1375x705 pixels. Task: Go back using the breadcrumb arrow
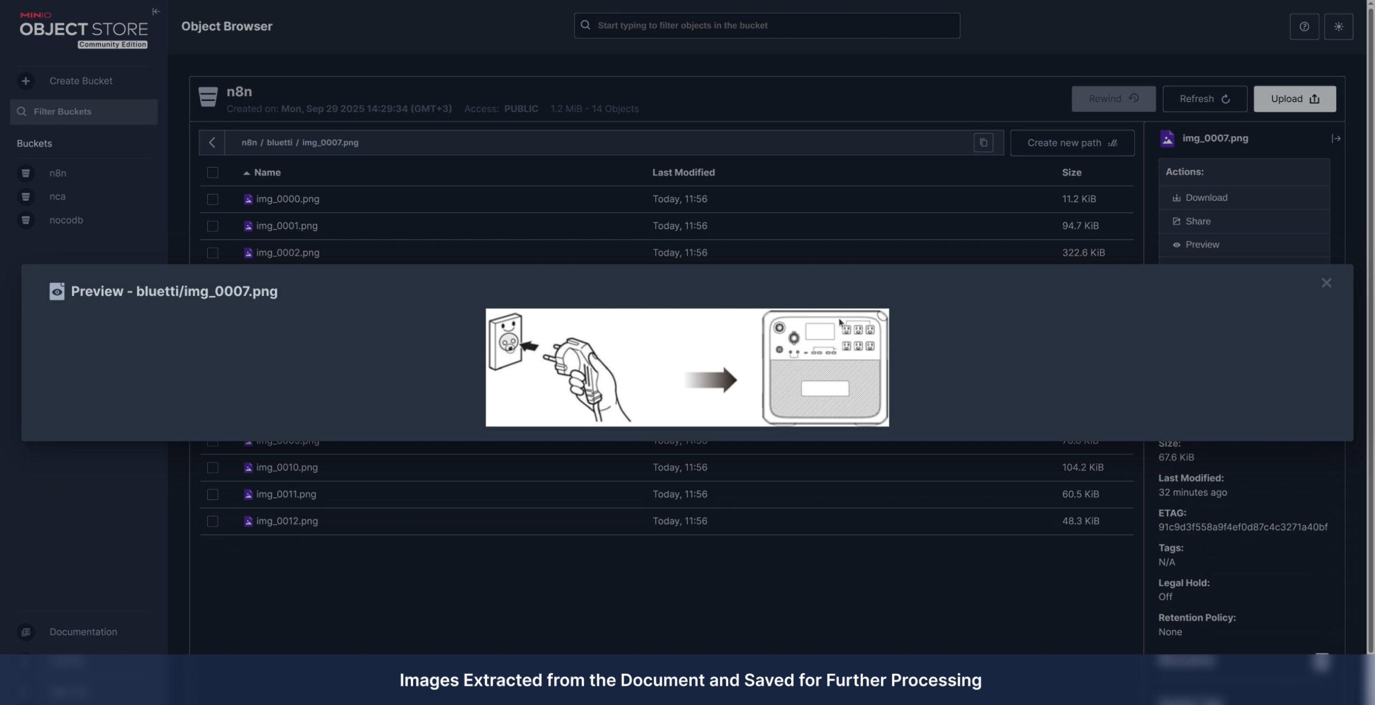tap(212, 143)
